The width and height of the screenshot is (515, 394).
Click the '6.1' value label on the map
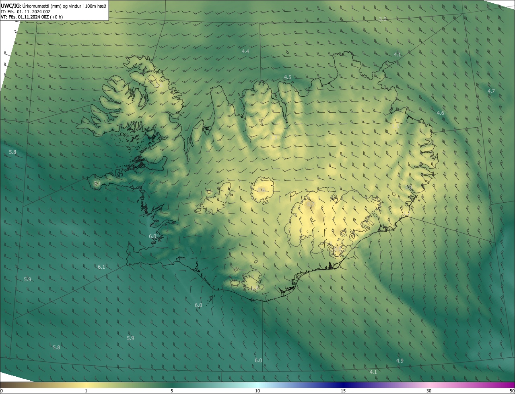101,267
